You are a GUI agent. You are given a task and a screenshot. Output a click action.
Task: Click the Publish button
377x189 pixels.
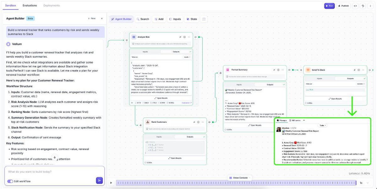pyautogui.click(x=344, y=6)
